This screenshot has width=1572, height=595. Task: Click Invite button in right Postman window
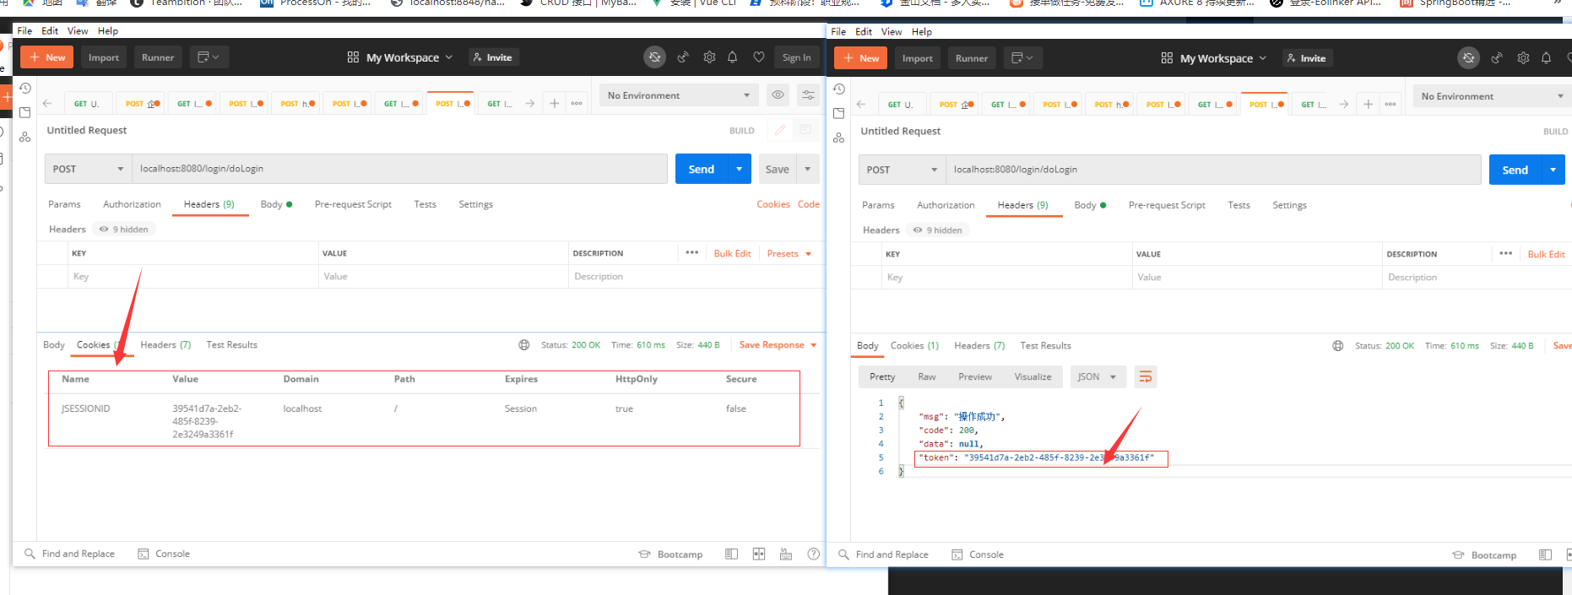pos(1306,58)
